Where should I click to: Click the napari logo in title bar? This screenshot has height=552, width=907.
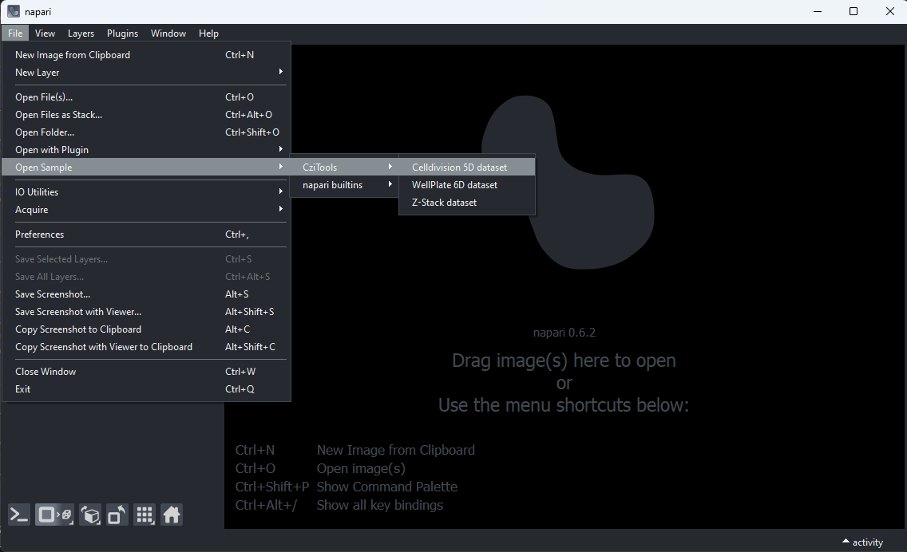tap(14, 11)
